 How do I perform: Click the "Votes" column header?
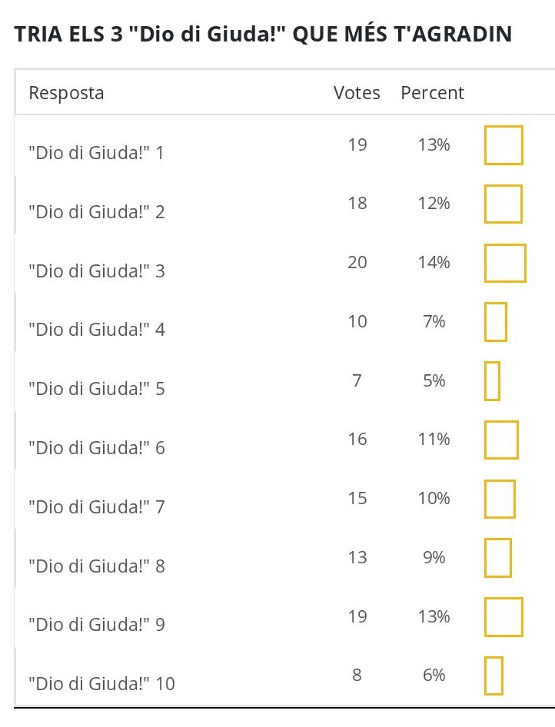pyautogui.click(x=357, y=93)
